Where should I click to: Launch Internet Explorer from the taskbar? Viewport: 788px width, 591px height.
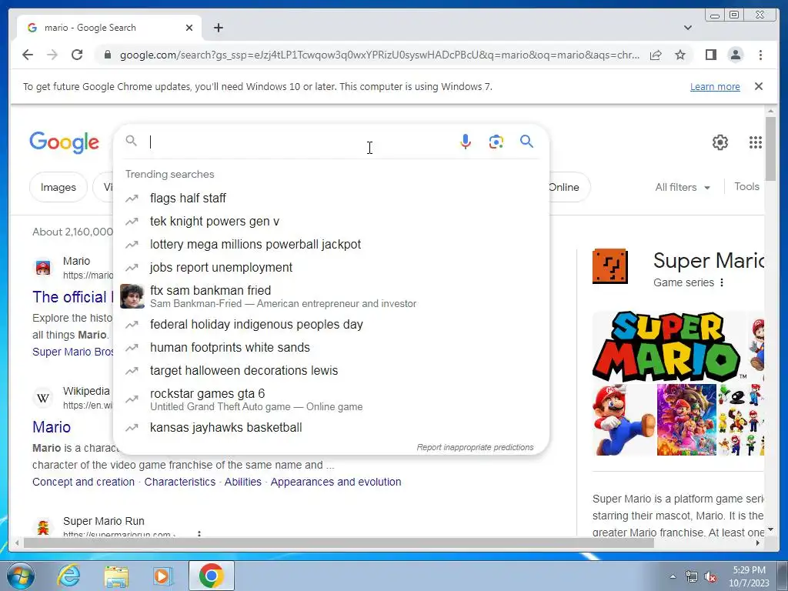tap(68, 576)
